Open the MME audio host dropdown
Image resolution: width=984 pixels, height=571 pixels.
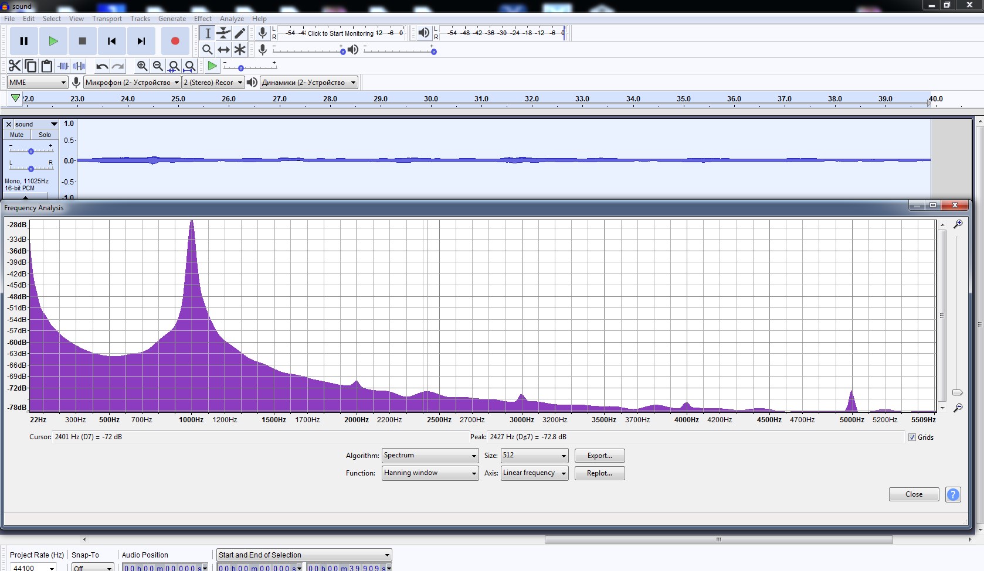(x=38, y=83)
